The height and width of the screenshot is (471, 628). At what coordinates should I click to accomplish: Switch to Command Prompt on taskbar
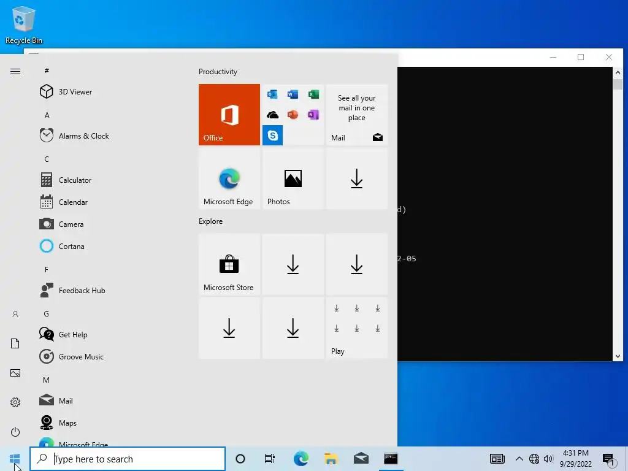(x=391, y=459)
